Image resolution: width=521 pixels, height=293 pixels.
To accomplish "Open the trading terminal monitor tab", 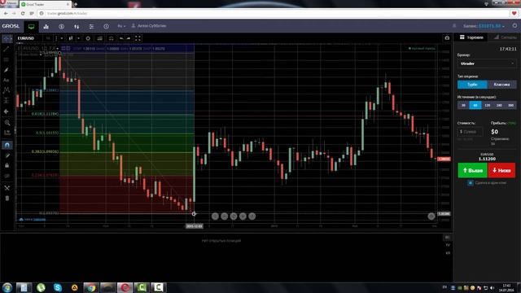I will pyautogui.click(x=31, y=27).
